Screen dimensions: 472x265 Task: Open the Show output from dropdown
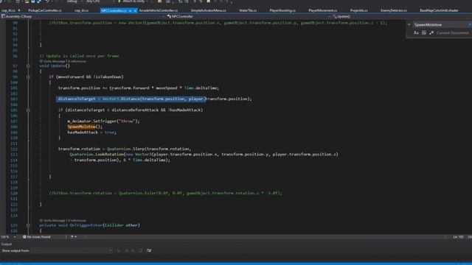pyautogui.click(x=72, y=250)
